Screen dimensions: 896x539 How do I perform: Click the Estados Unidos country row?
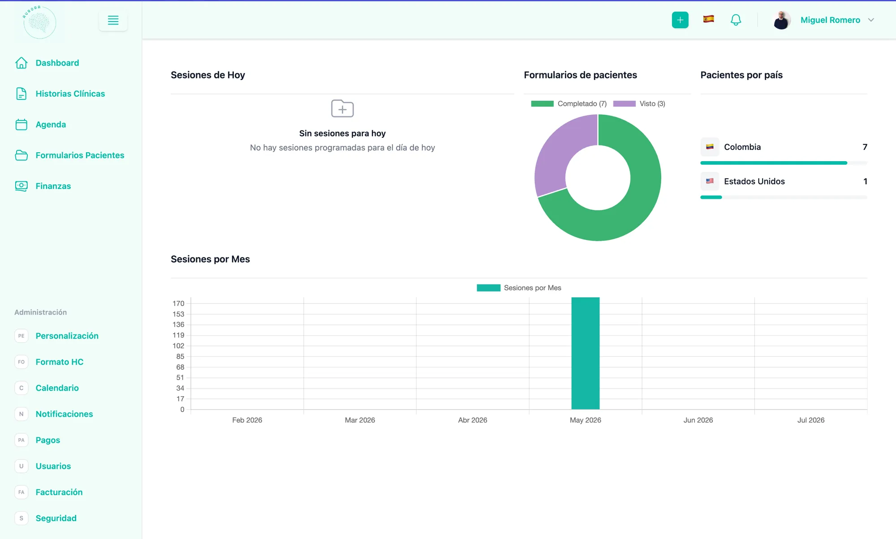tap(784, 181)
